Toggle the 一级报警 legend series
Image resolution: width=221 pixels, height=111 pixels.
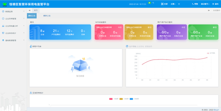pos(113,99)
